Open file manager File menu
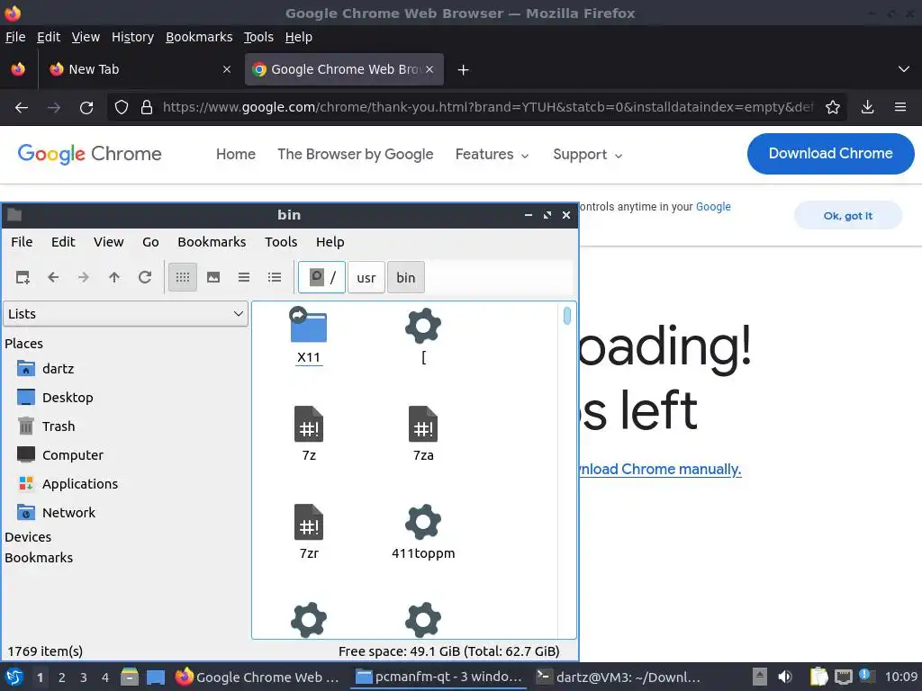Image resolution: width=922 pixels, height=691 pixels. pos(22,242)
